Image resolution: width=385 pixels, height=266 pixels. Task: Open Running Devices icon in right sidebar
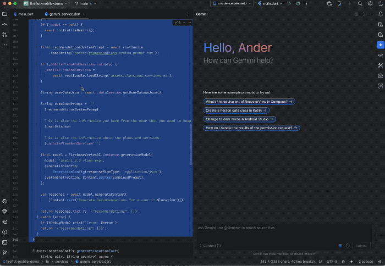[381, 35]
